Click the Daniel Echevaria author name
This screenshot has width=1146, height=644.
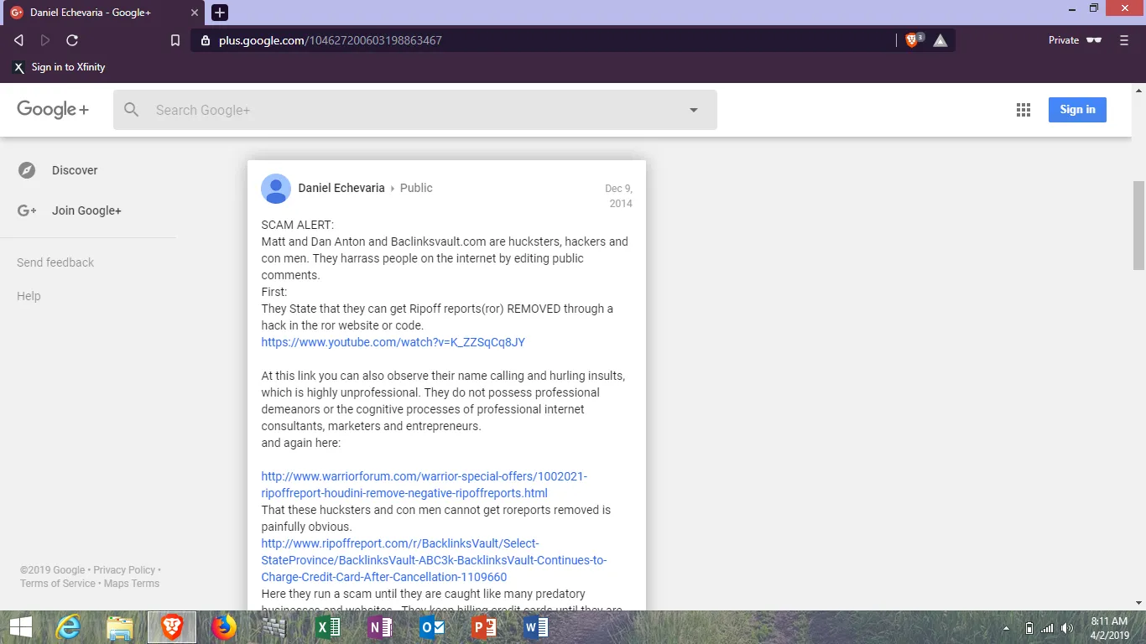pos(341,188)
